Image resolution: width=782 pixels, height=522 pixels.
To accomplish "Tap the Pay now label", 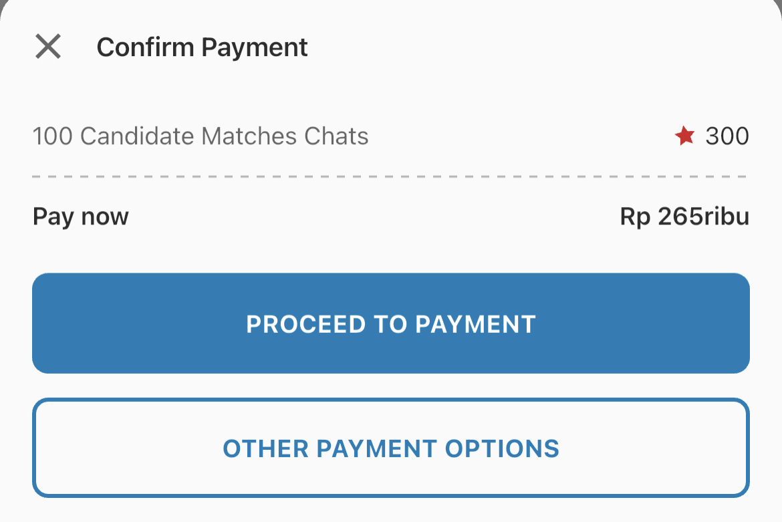I will click(80, 216).
